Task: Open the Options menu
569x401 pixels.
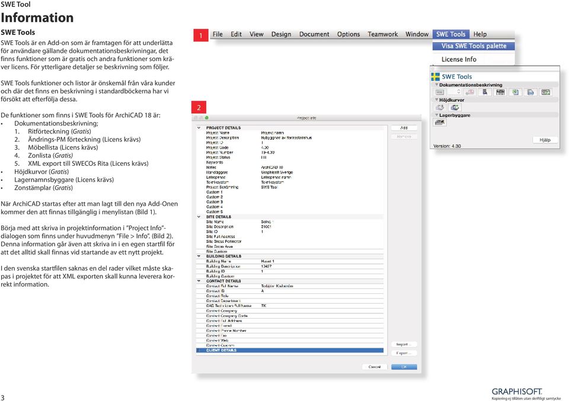Action: click(x=349, y=34)
